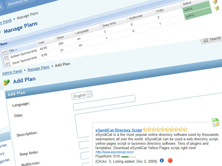The height and width of the screenshot is (166, 222).
Task: Click the red report icon in the listing
Action: point(170,160)
